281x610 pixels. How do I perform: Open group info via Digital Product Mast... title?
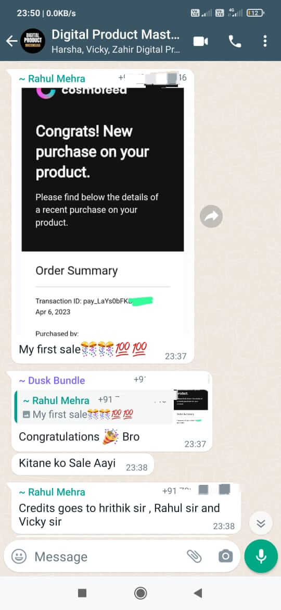point(116,34)
